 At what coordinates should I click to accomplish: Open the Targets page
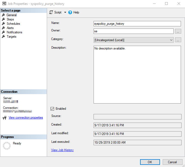(12, 37)
